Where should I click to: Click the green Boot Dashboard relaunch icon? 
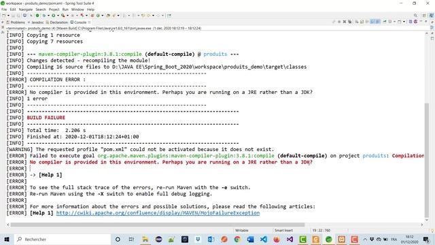click(37, 16)
